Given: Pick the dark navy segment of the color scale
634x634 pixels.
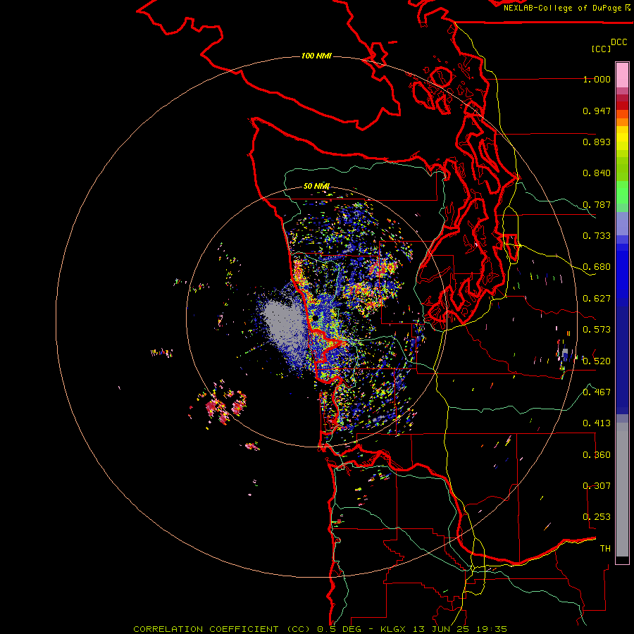Looking at the screenshot, I should pos(622,356).
